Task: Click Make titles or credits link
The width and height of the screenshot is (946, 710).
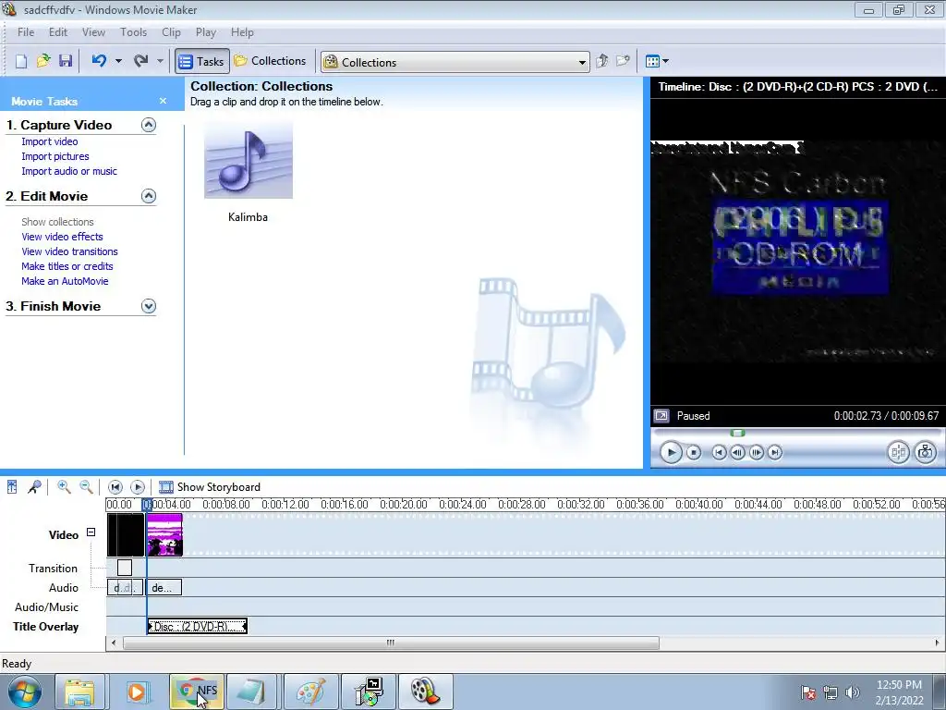Action: [67, 266]
